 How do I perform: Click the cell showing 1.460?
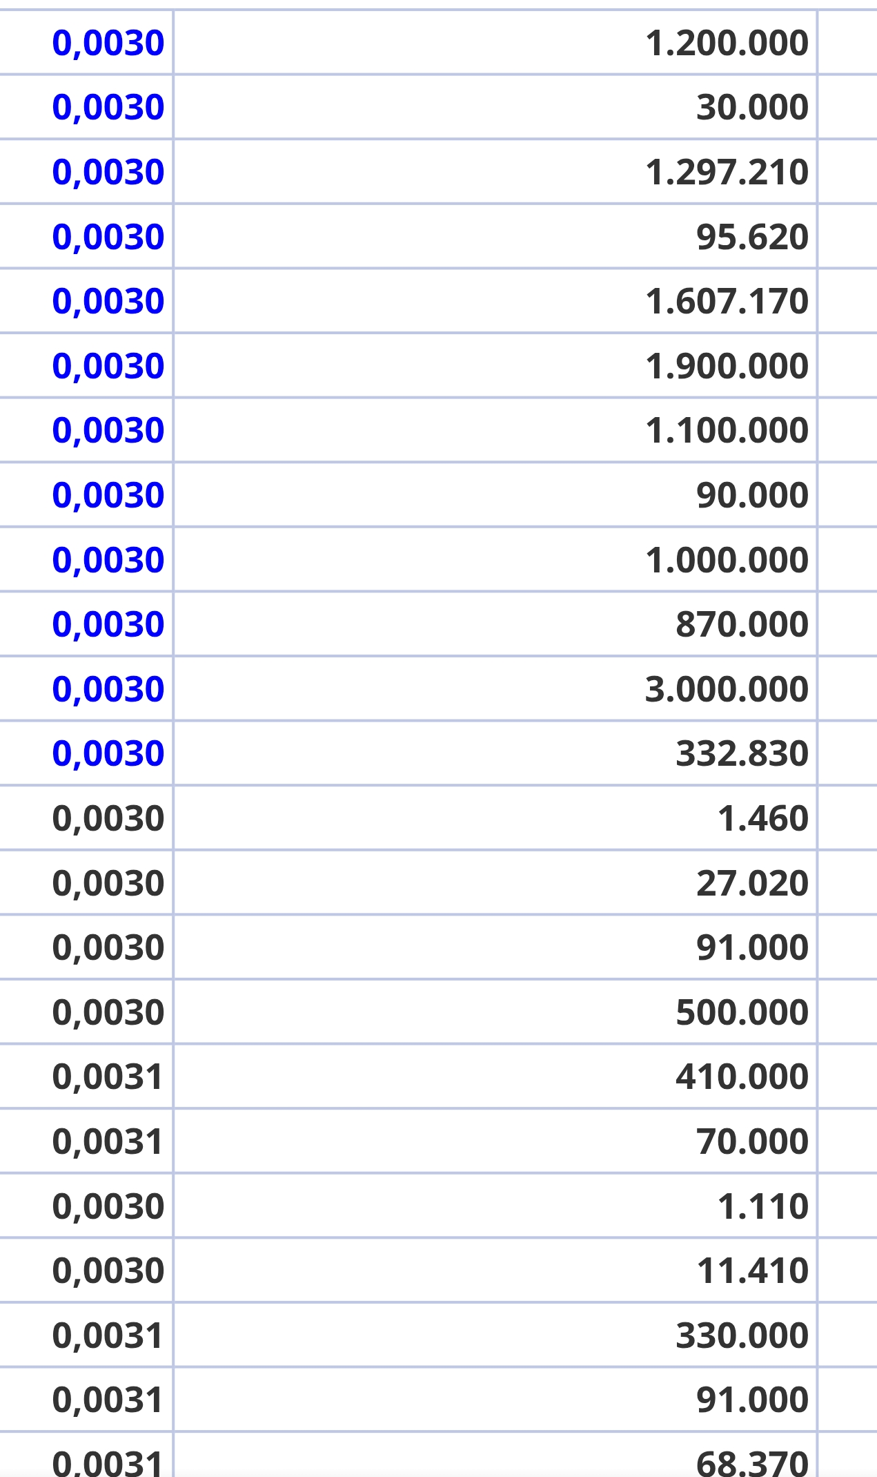tap(495, 818)
